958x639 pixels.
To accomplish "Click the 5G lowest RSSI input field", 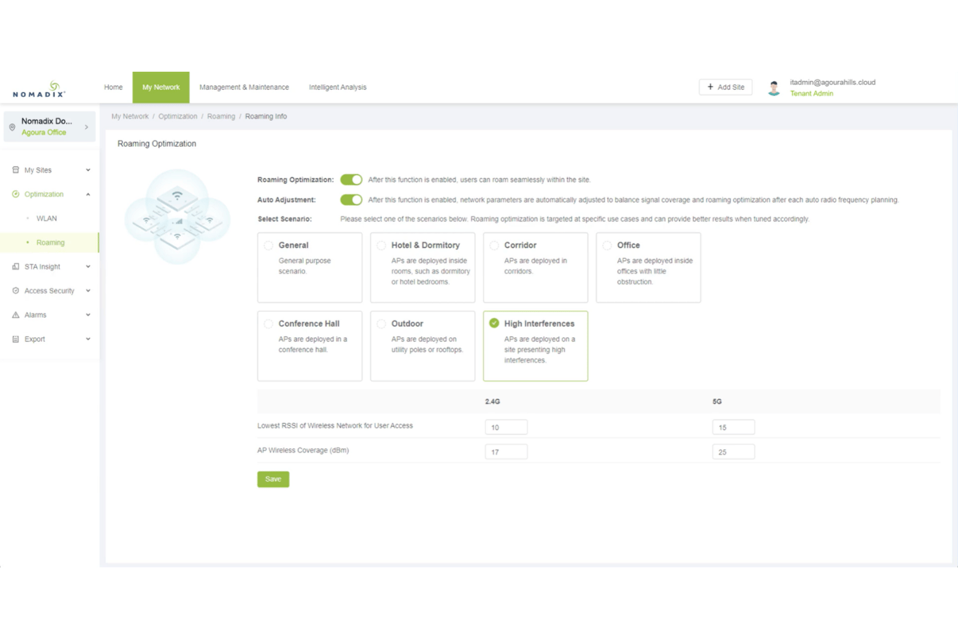I will pyautogui.click(x=733, y=427).
